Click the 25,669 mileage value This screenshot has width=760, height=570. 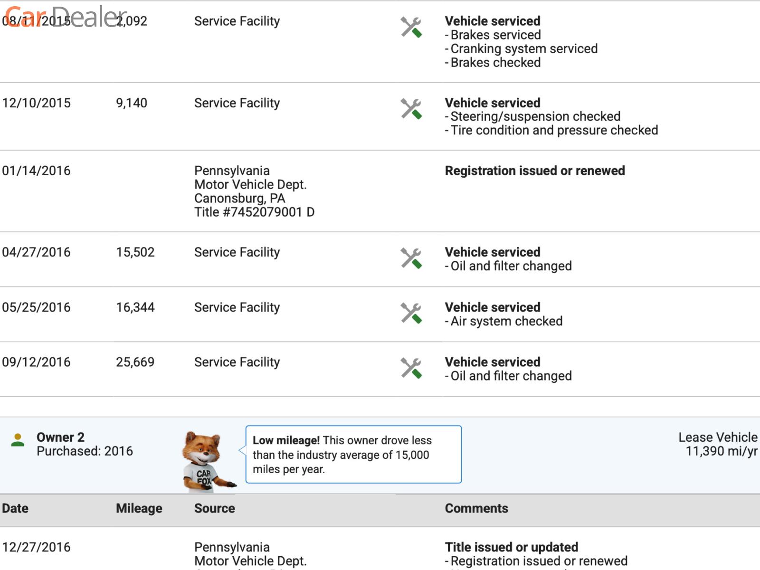(135, 362)
